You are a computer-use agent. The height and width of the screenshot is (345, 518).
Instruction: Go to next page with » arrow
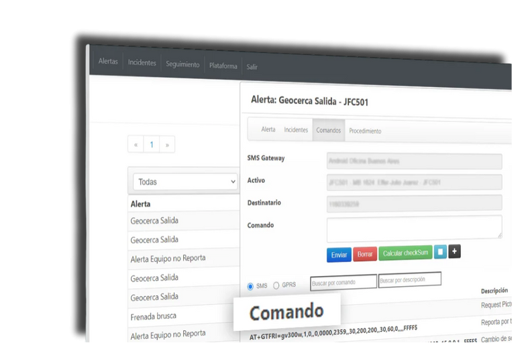pos(167,145)
